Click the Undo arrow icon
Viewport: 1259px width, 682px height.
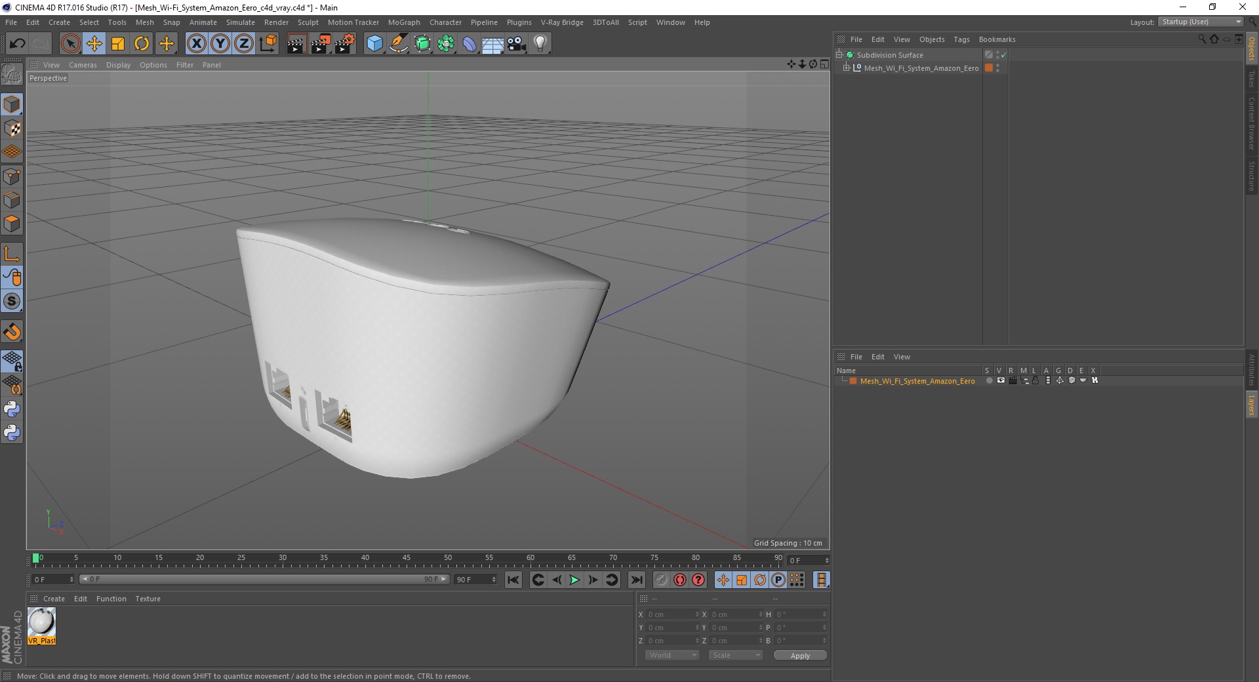click(18, 44)
